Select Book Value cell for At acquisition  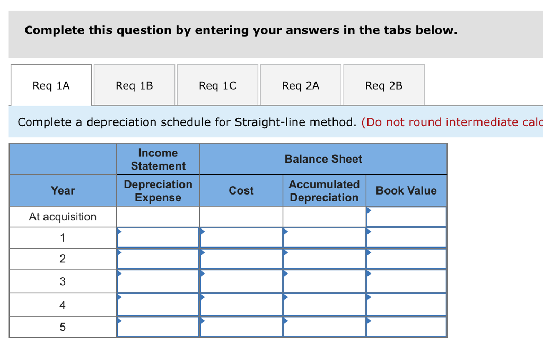(407, 217)
